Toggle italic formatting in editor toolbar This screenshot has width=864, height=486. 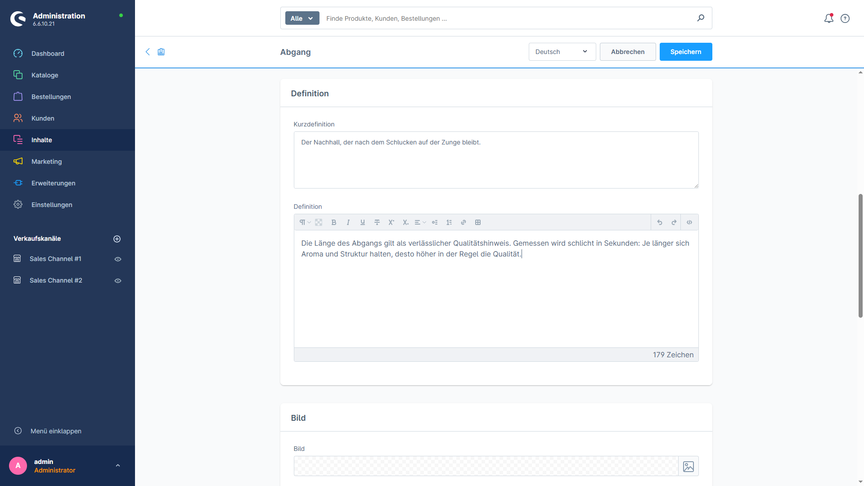tap(348, 222)
